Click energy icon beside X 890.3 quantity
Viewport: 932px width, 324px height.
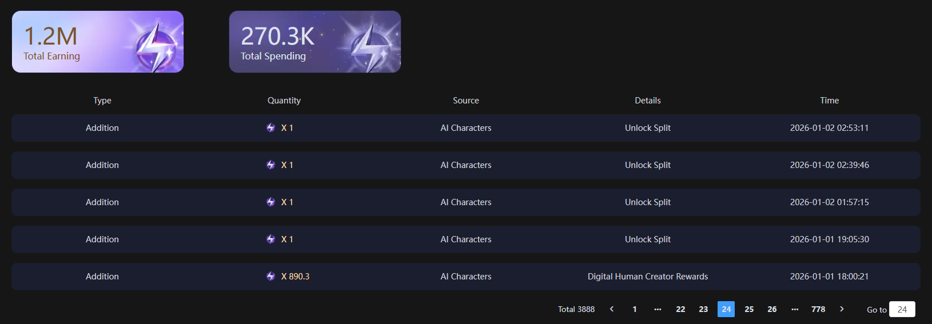tap(271, 277)
